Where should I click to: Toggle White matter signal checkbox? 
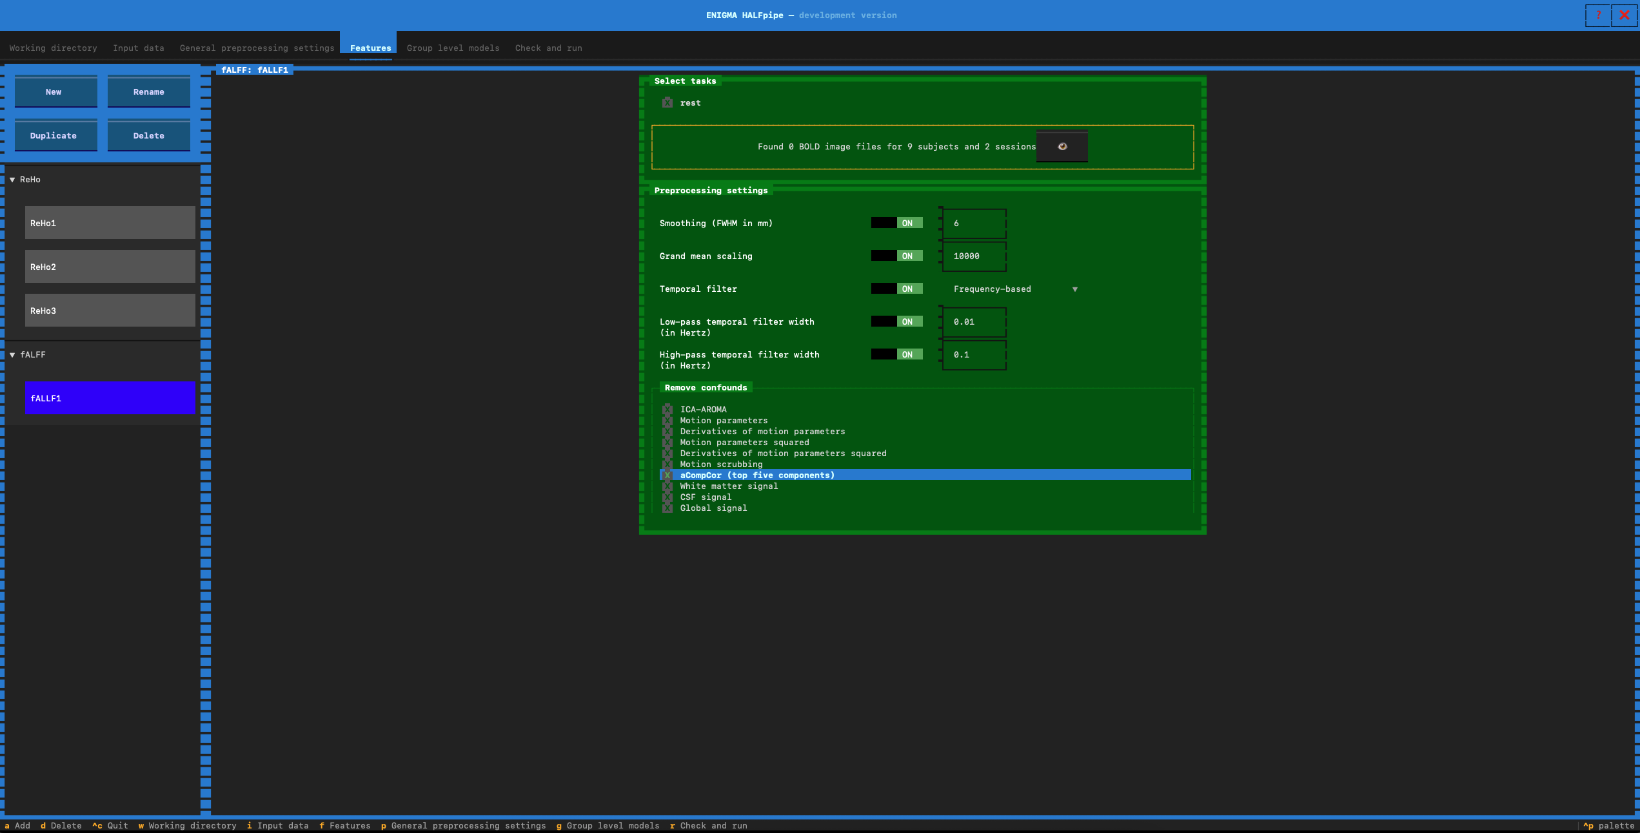pyautogui.click(x=667, y=486)
